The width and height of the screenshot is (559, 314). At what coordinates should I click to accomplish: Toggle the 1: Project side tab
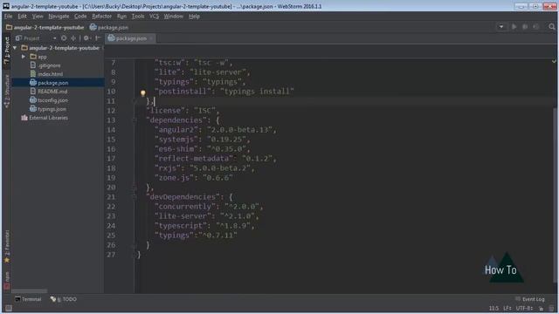pyautogui.click(x=6, y=51)
